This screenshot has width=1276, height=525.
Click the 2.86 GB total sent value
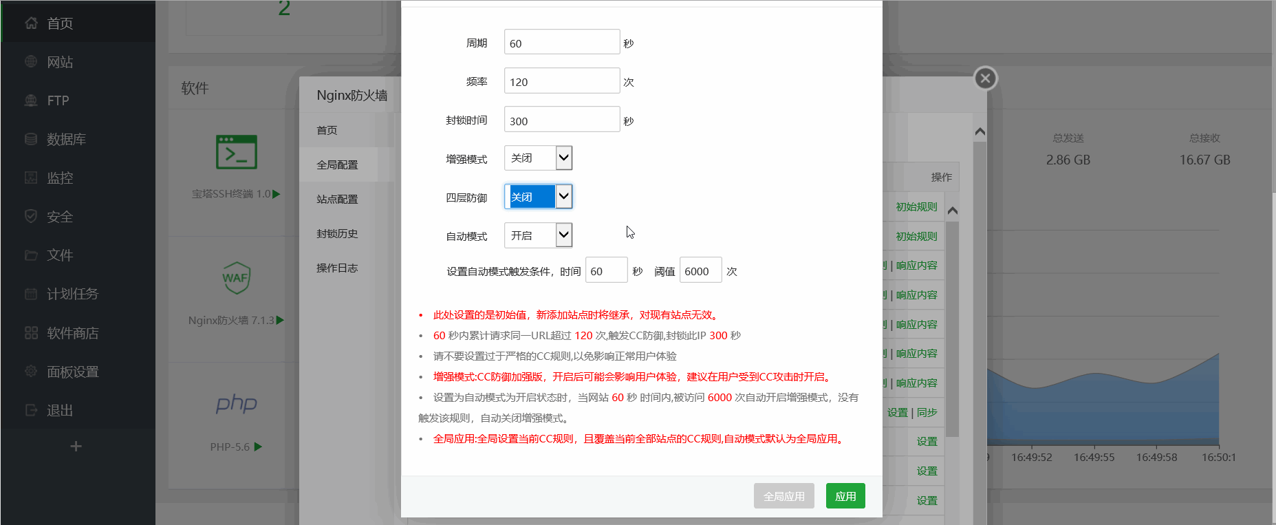click(1068, 160)
